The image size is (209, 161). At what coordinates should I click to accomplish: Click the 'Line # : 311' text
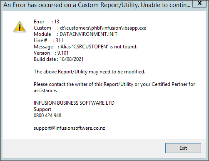coord(48,40)
